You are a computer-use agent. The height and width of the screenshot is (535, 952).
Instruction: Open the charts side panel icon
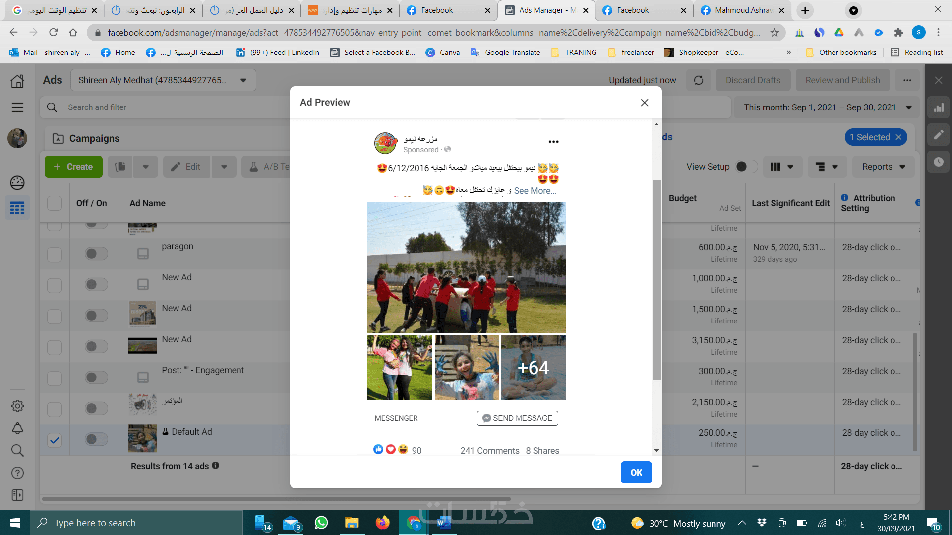coord(939,108)
